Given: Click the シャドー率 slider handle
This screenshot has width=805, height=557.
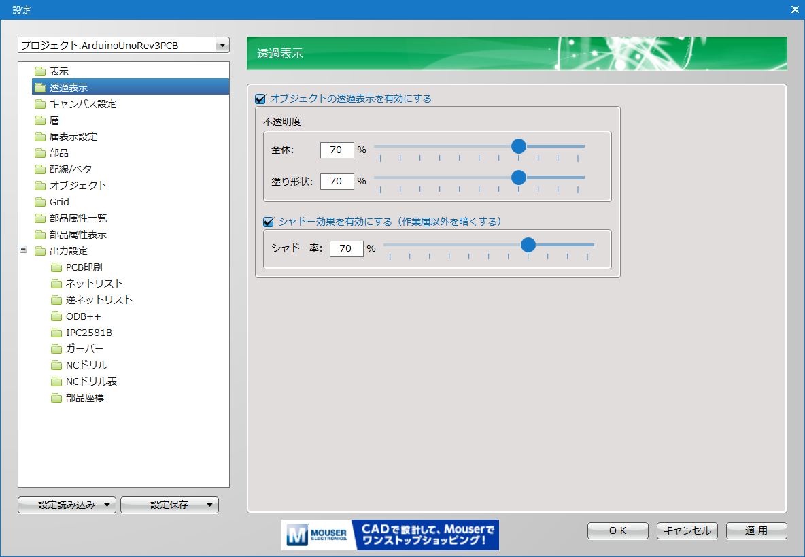Looking at the screenshot, I should 528,245.
